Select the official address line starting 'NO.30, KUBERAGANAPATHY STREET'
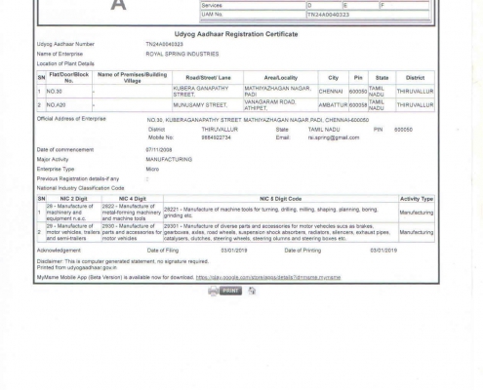Image resolution: width=483 pixels, height=390 pixels. 258,120
